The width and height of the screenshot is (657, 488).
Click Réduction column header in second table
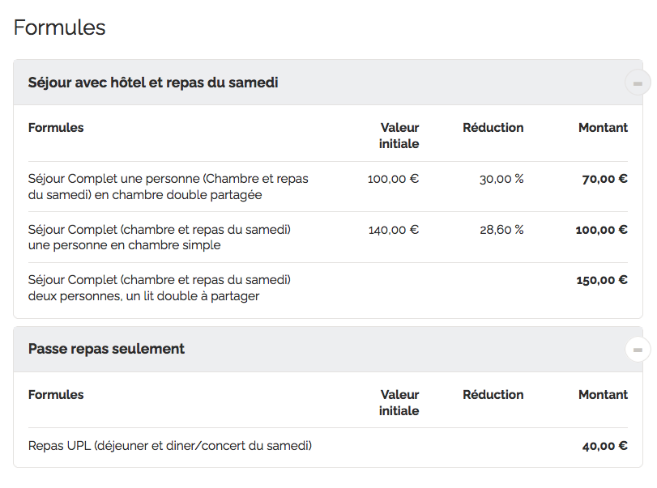pos(493,395)
